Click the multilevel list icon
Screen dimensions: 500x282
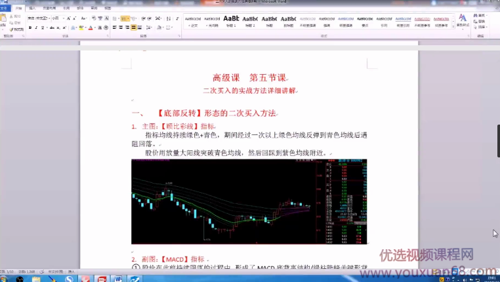133,18
